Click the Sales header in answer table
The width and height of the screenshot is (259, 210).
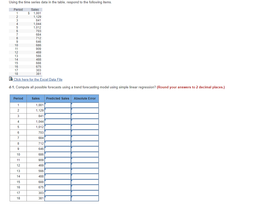tap(36, 99)
